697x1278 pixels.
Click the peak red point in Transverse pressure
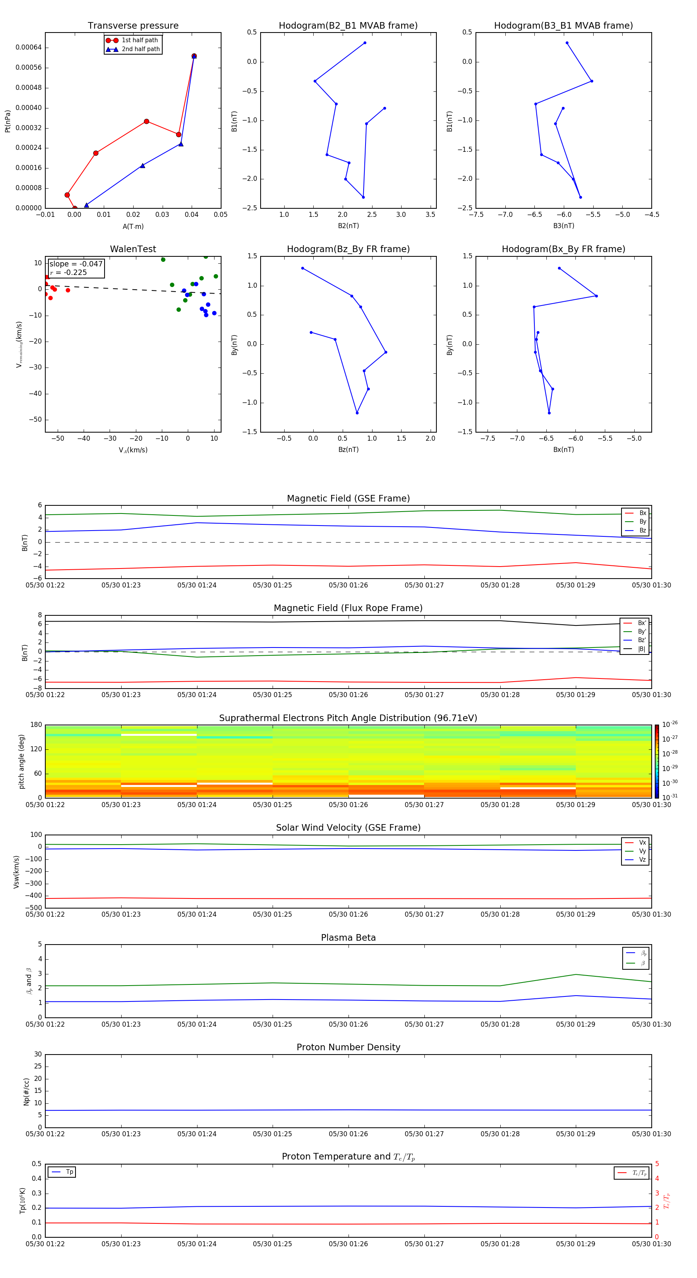194,56
